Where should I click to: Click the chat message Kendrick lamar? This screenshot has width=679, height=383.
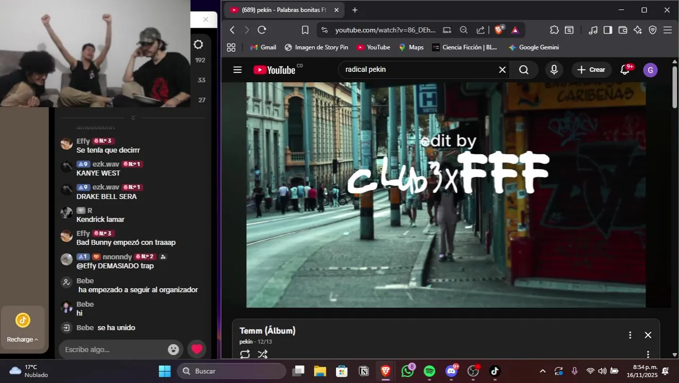pyautogui.click(x=100, y=220)
